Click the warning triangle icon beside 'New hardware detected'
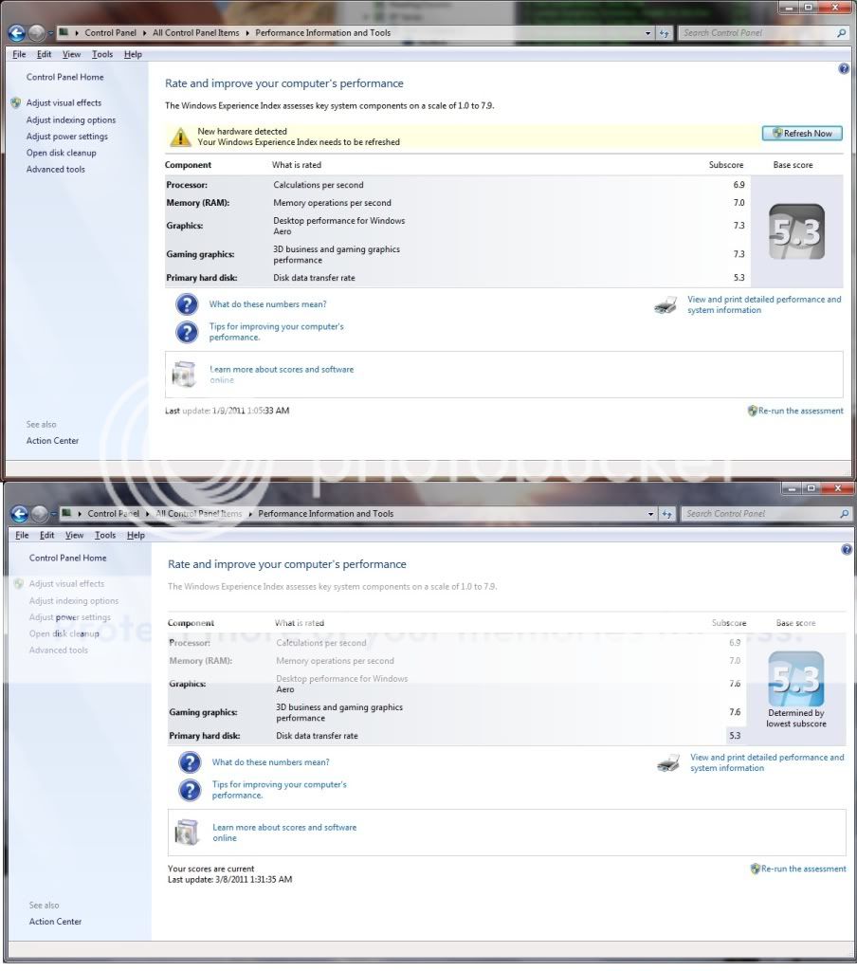 coord(180,137)
